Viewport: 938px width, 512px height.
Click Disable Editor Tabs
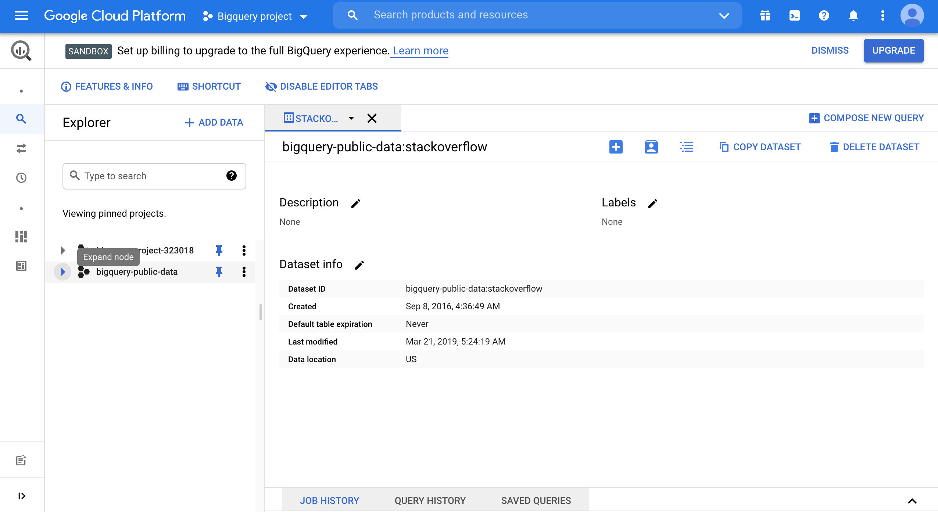pyautogui.click(x=321, y=87)
